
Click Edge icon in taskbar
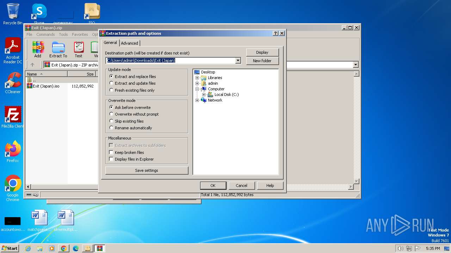[x=75, y=248]
